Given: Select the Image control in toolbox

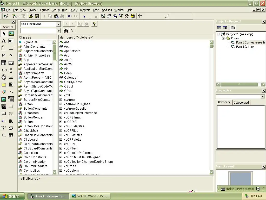Looking at the screenshot, I should [x=4, y=99].
